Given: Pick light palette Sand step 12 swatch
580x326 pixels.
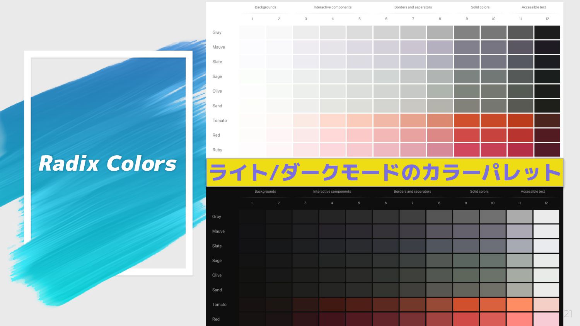Looking at the screenshot, I should click(547, 106).
